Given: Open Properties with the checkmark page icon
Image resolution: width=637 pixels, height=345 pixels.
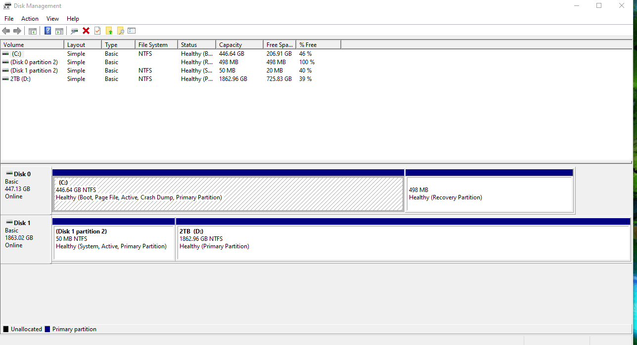Looking at the screenshot, I should coord(97,31).
